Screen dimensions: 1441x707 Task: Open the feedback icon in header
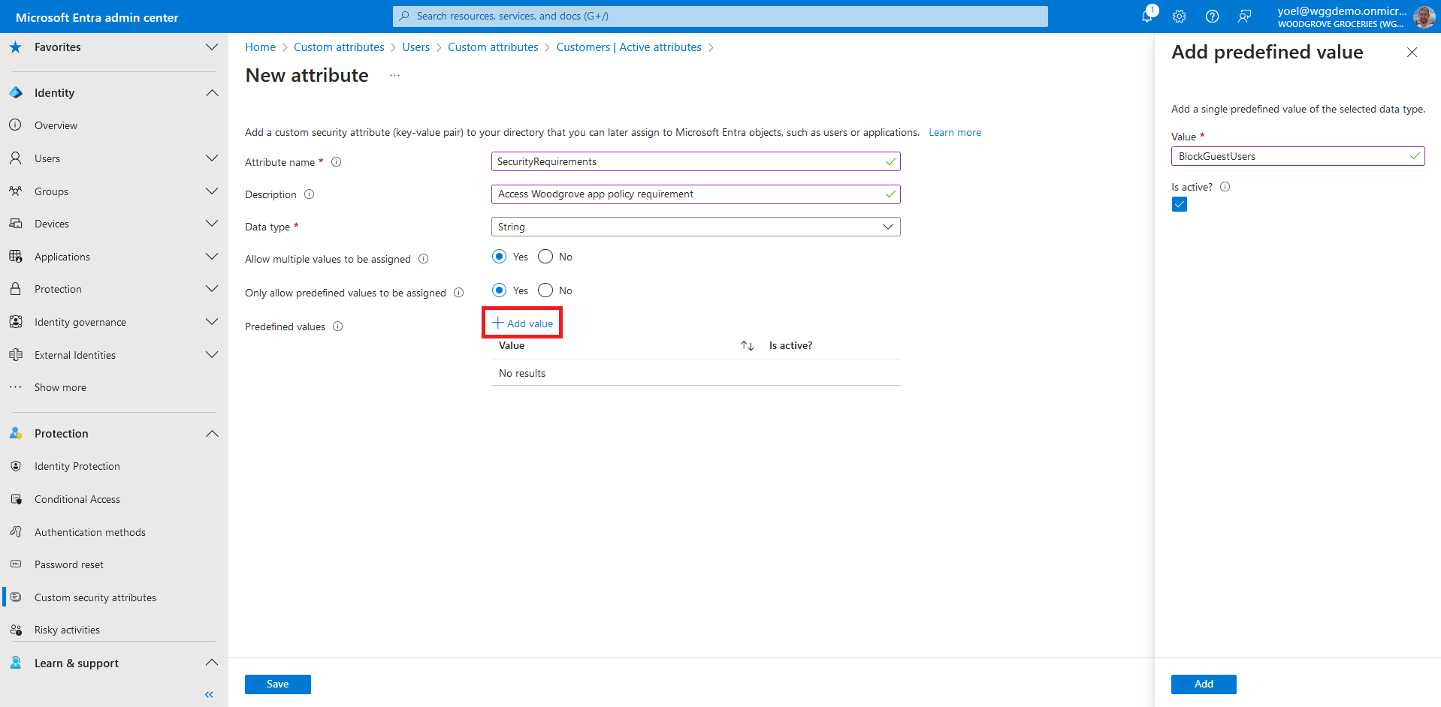[x=1245, y=17]
